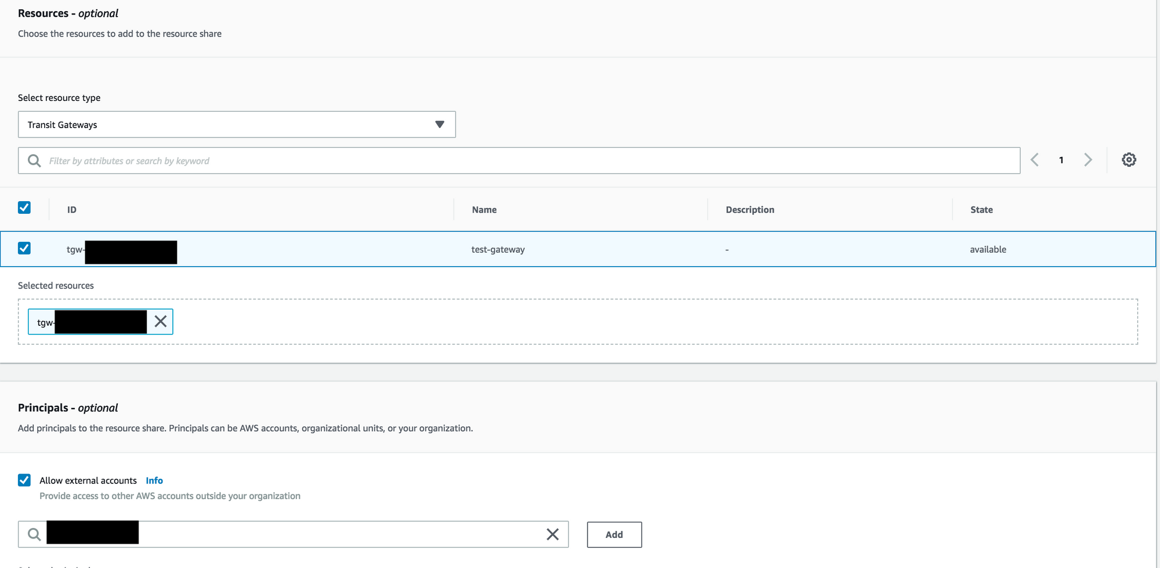Click the Principals - optional heading
The image size is (1160, 568).
(68, 408)
